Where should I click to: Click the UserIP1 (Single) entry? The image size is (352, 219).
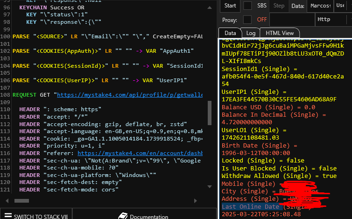point(279,95)
